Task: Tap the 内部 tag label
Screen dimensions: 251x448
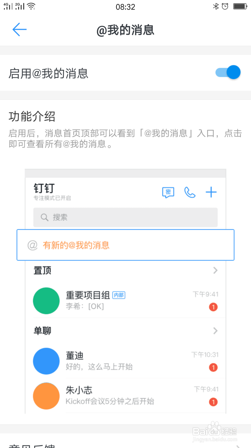Action: click(x=119, y=295)
